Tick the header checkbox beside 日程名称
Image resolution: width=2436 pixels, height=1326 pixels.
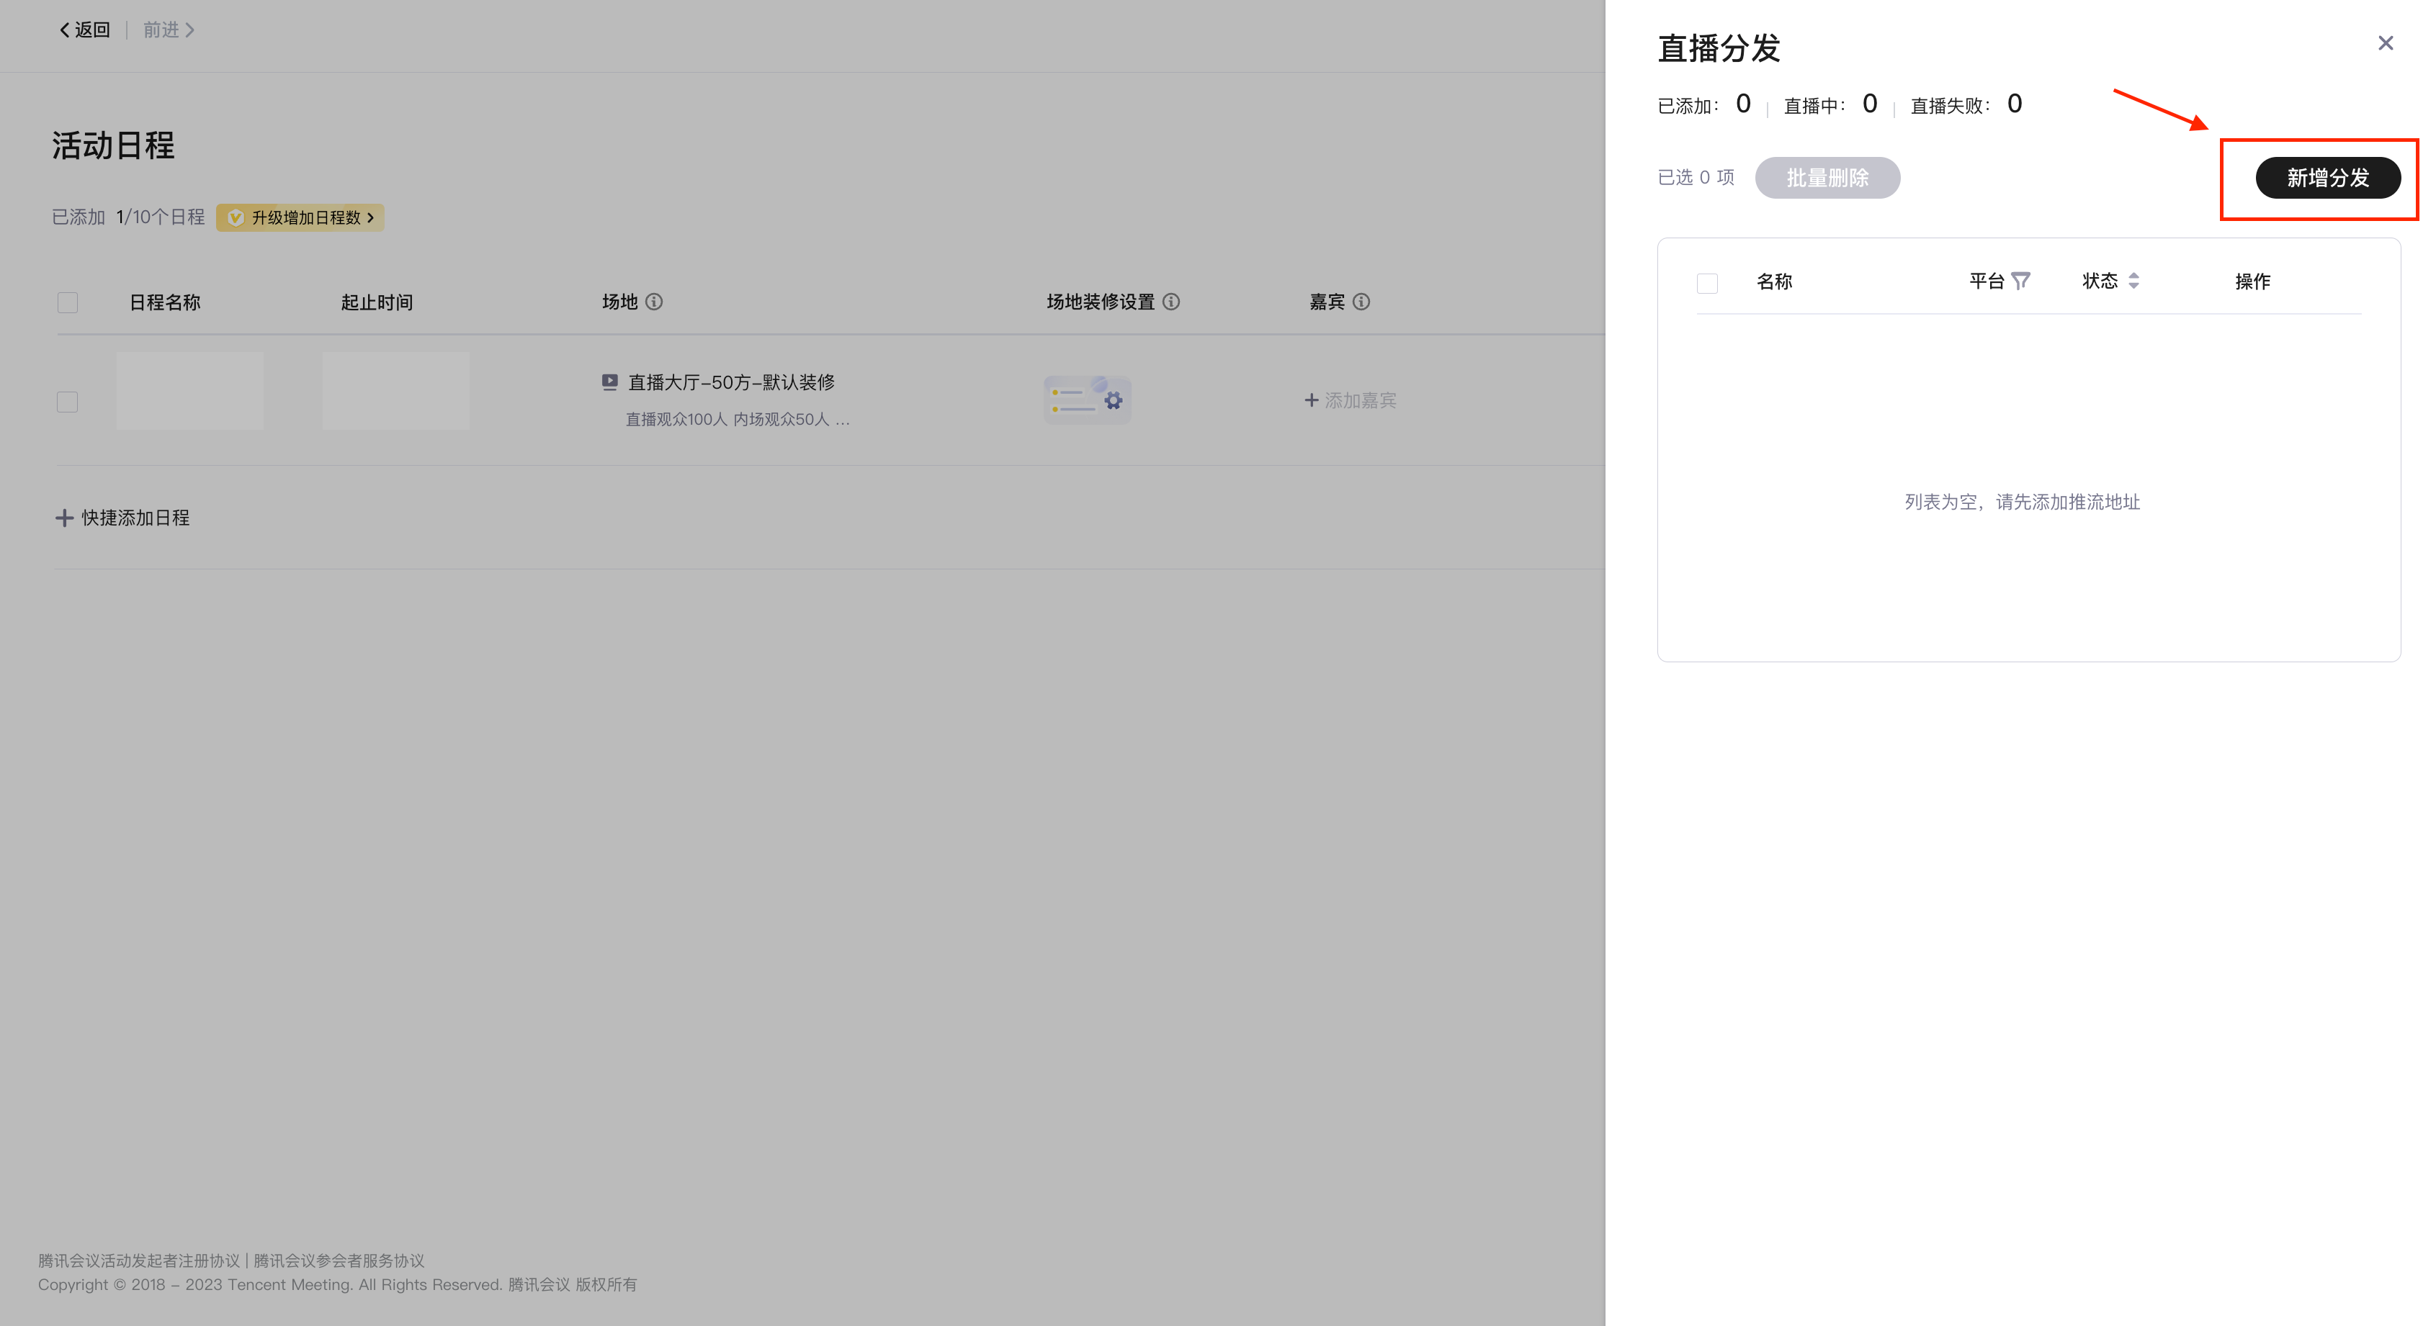point(67,302)
